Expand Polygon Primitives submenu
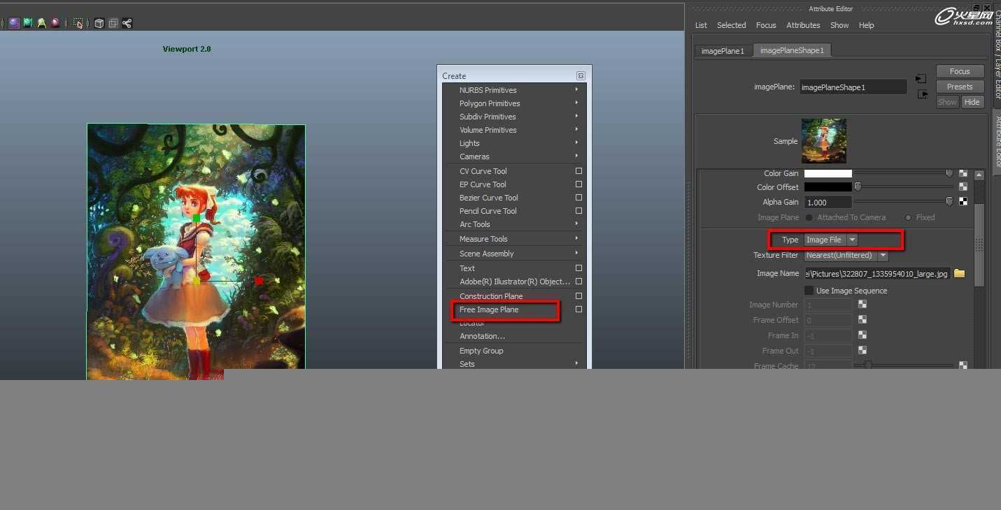 point(515,103)
